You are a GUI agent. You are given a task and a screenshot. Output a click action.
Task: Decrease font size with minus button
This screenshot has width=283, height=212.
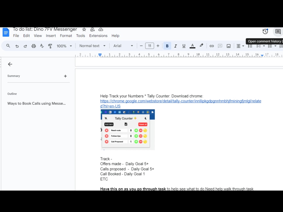pos(141,46)
